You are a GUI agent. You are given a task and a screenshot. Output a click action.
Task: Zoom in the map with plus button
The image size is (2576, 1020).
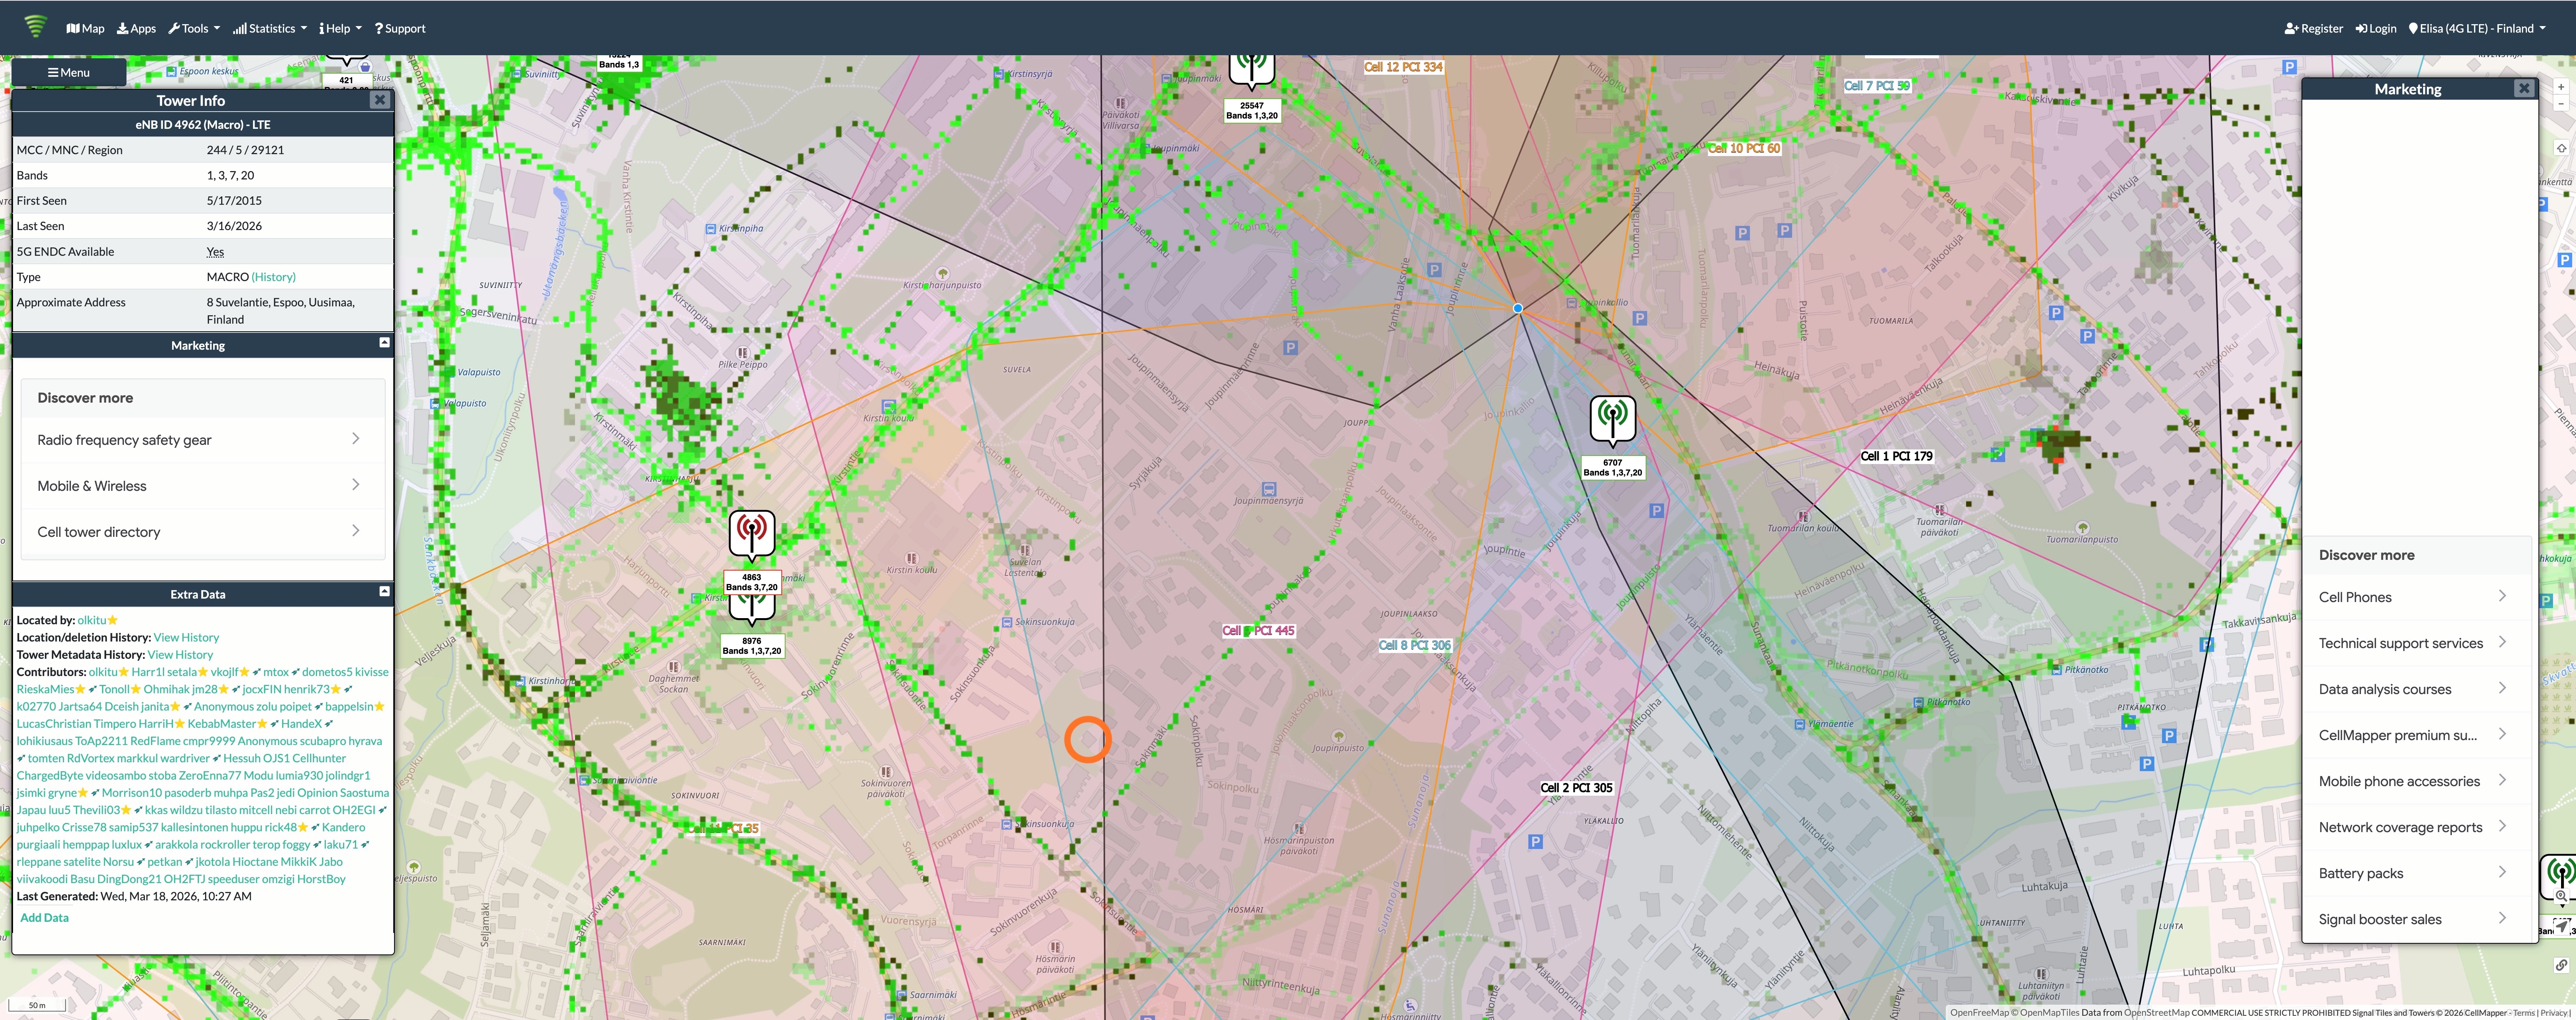pyautogui.click(x=2561, y=87)
